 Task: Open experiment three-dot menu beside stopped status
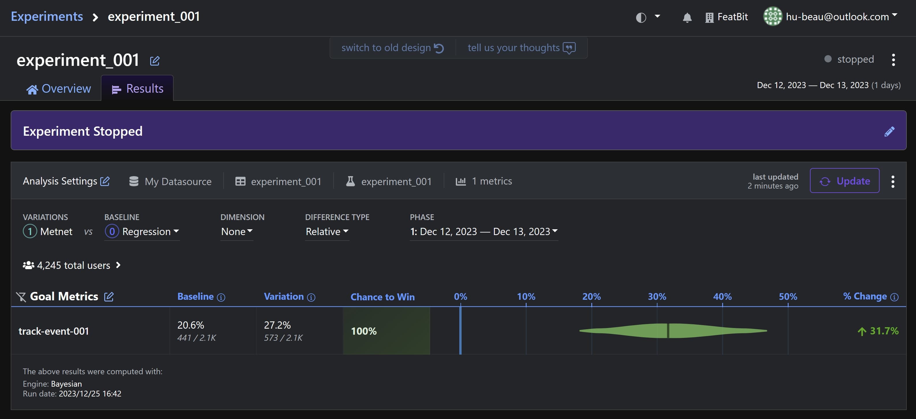[x=893, y=60]
